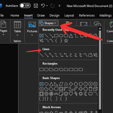This screenshot has width=113, height=113.
Task: Pick the snip same side corner rectangle
Action: [56, 69]
